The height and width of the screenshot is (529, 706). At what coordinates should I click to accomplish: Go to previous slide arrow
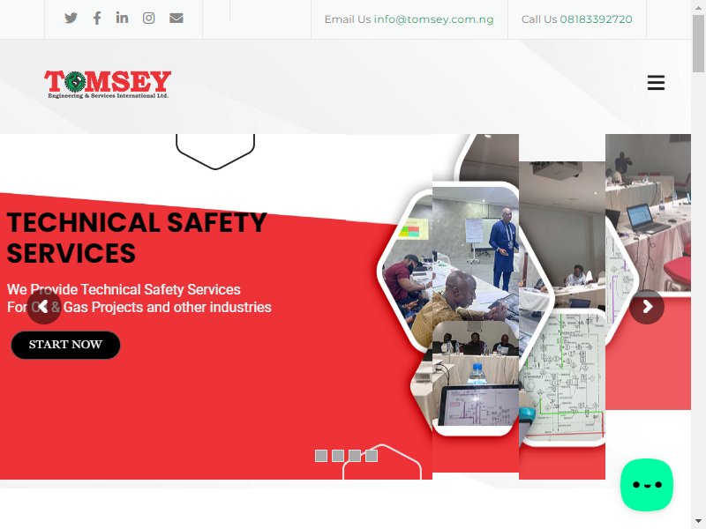coord(43,307)
